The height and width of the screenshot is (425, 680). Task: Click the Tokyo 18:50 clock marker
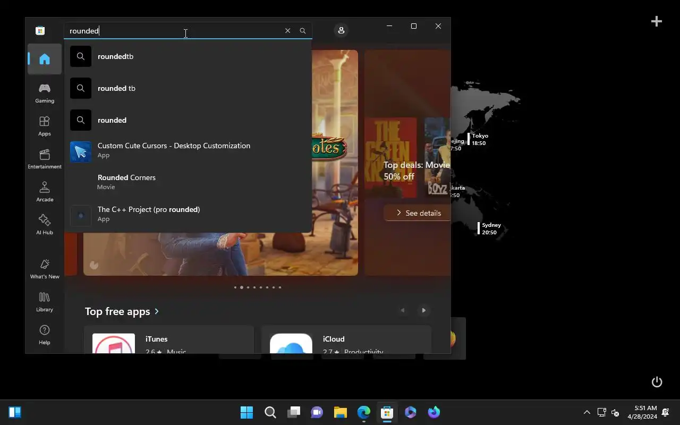(x=479, y=139)
